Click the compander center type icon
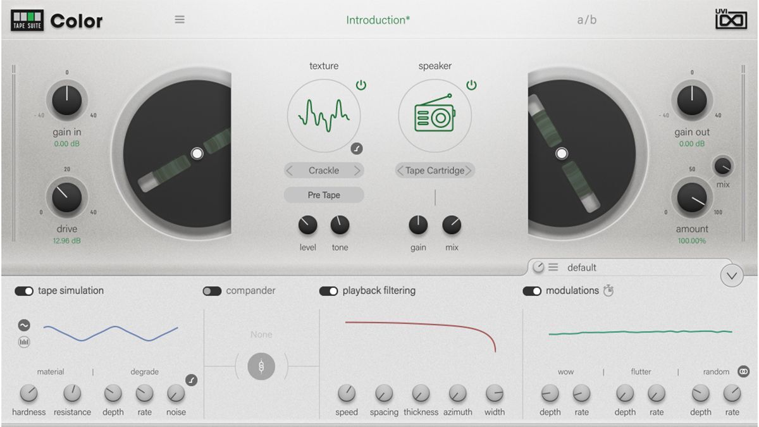This screenshot has width=759, height=427. 261,366
